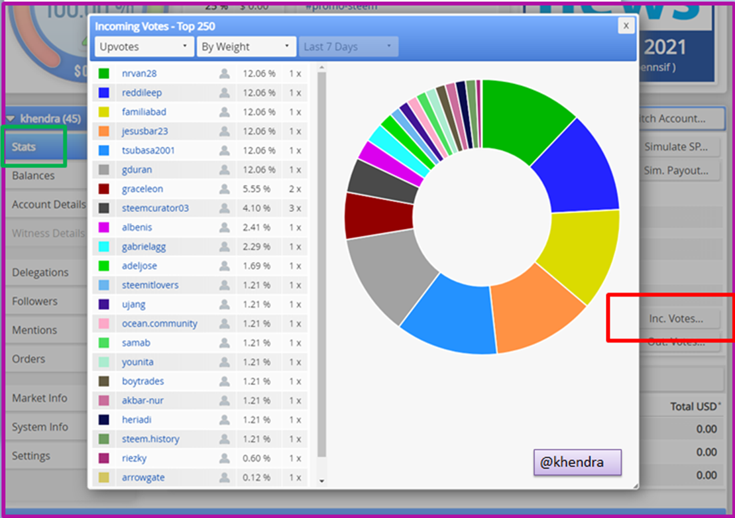Open ocean.community voter link
Viewport: 735px width, 518px height.
(159, 324)
